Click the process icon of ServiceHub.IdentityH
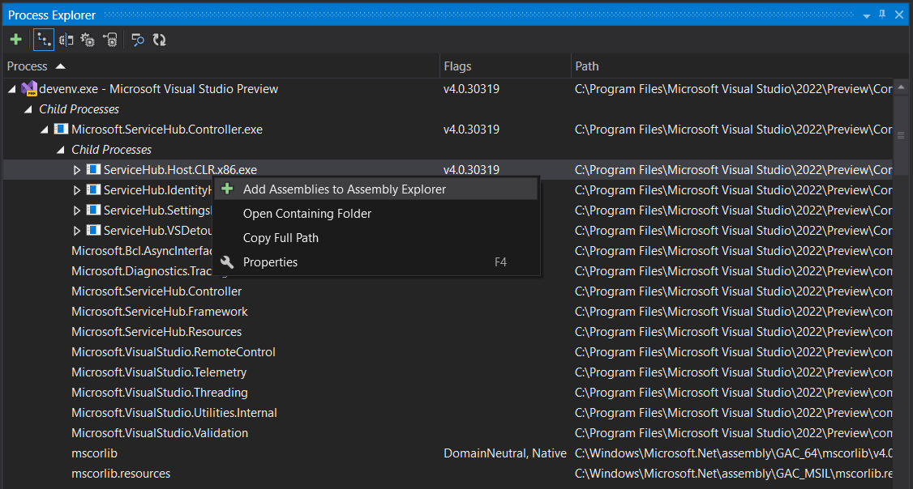This screenshot has width=913, height=489. pos(93,189)
